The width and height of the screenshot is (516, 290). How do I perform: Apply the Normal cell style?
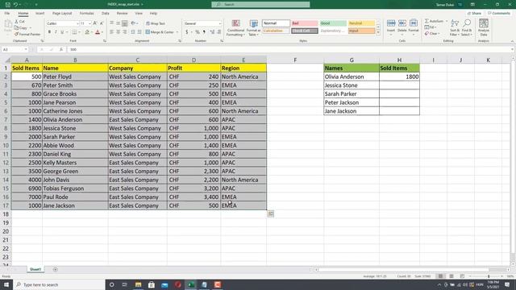click(x=276, y=23)
